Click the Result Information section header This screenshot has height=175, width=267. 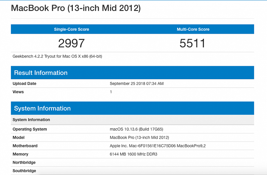(41, 73)
